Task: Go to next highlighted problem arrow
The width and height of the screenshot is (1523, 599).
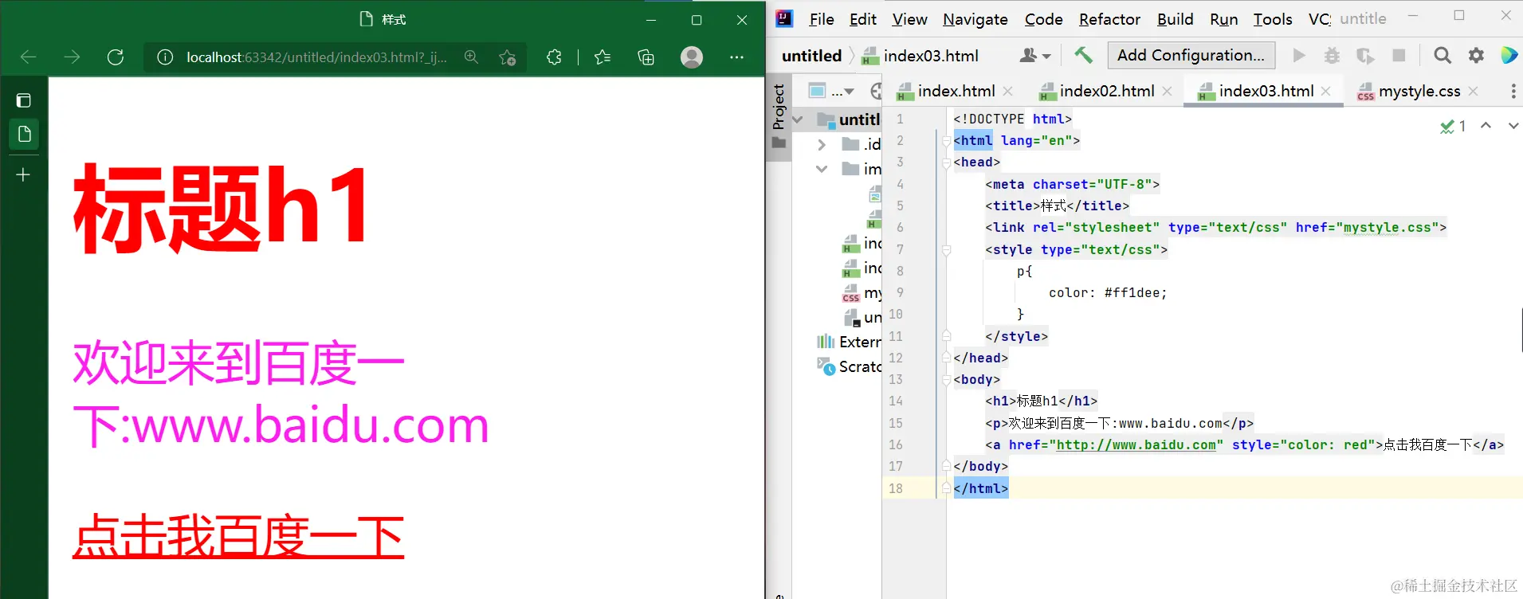Action: [1513, 126]
